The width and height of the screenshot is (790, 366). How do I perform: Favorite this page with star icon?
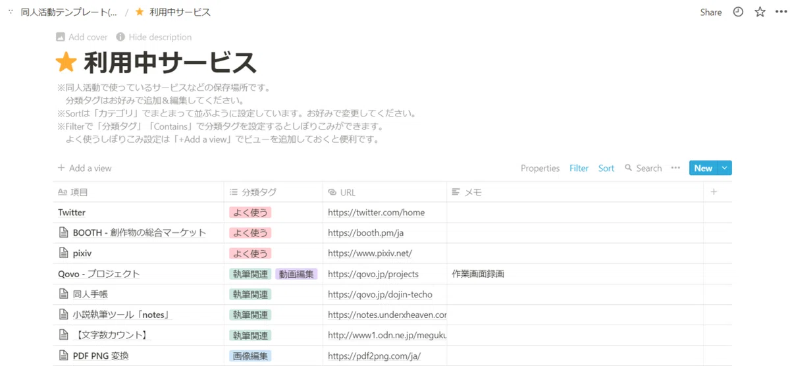(x=760, y=12)
